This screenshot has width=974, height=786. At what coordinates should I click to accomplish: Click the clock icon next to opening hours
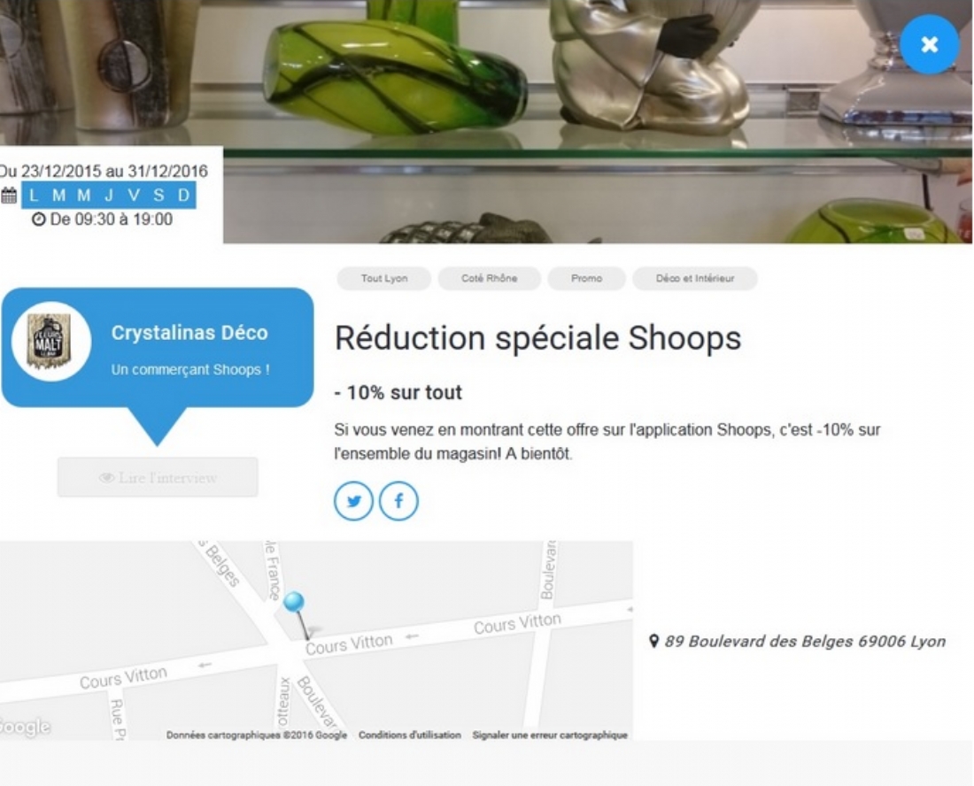pos(38,220)
